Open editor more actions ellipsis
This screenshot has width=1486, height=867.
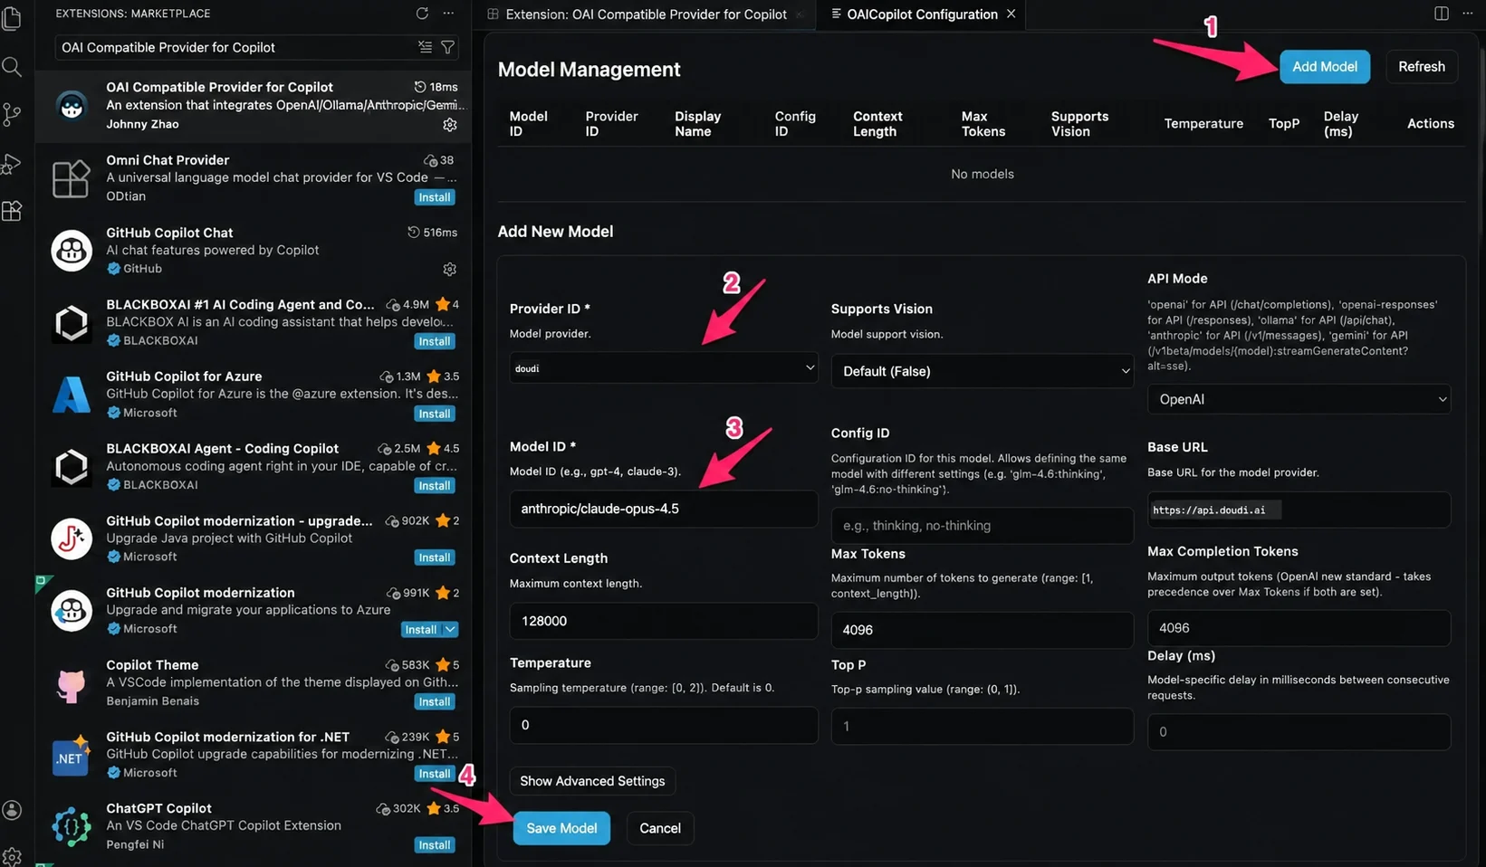point(1468,14)
